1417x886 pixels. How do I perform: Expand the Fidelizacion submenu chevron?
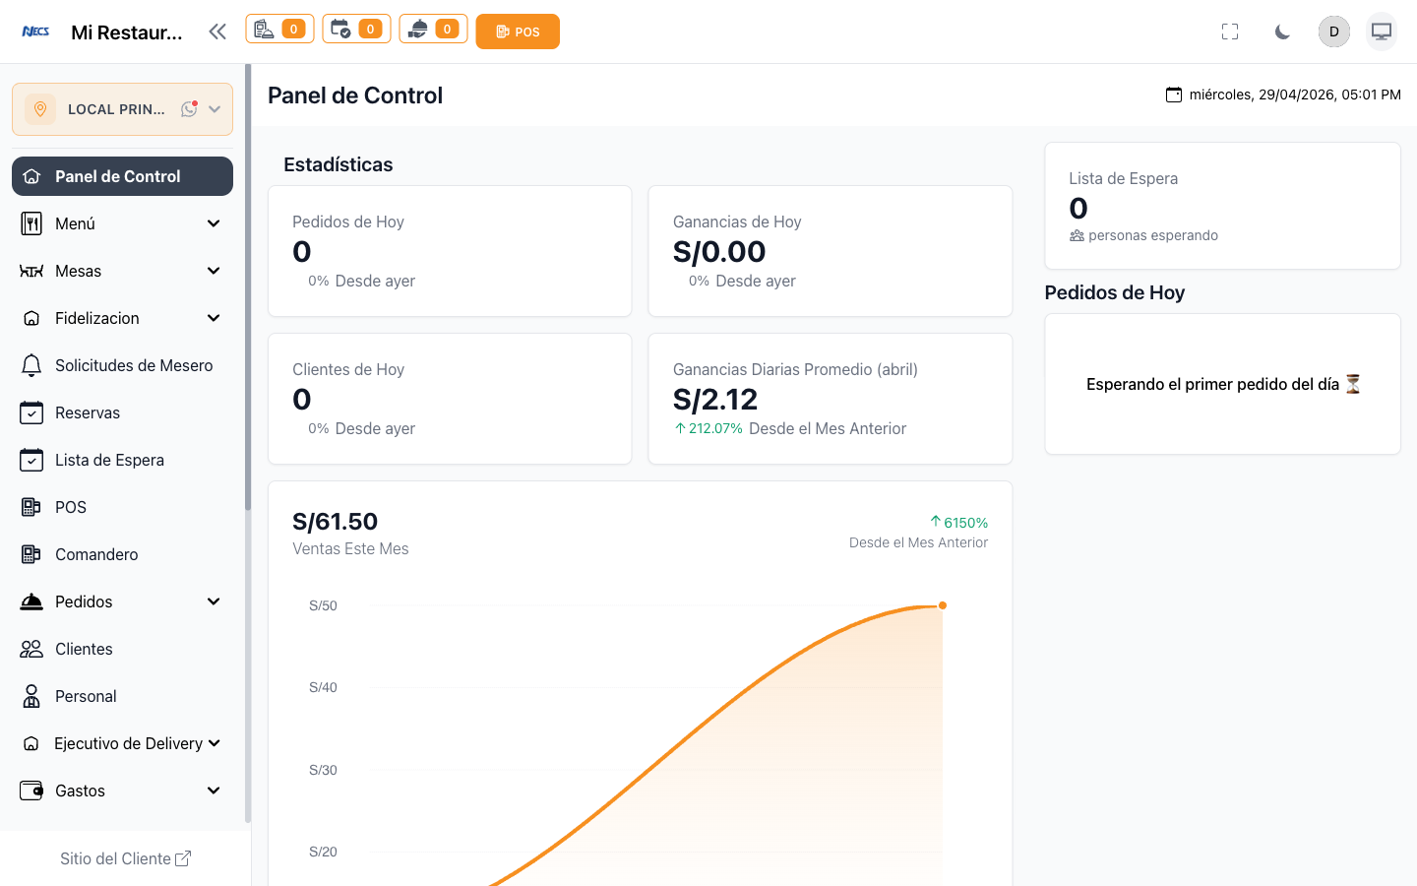(214, 318)
